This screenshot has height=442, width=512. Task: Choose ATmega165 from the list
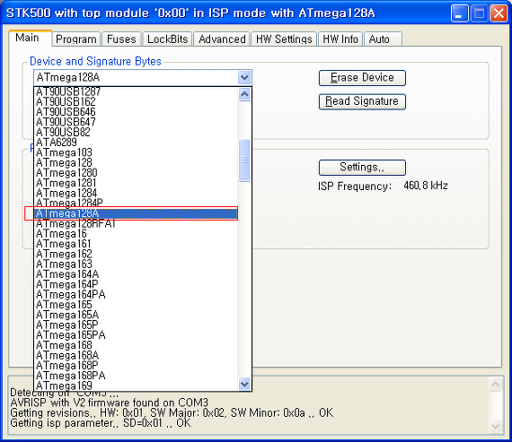coord(136,305)
